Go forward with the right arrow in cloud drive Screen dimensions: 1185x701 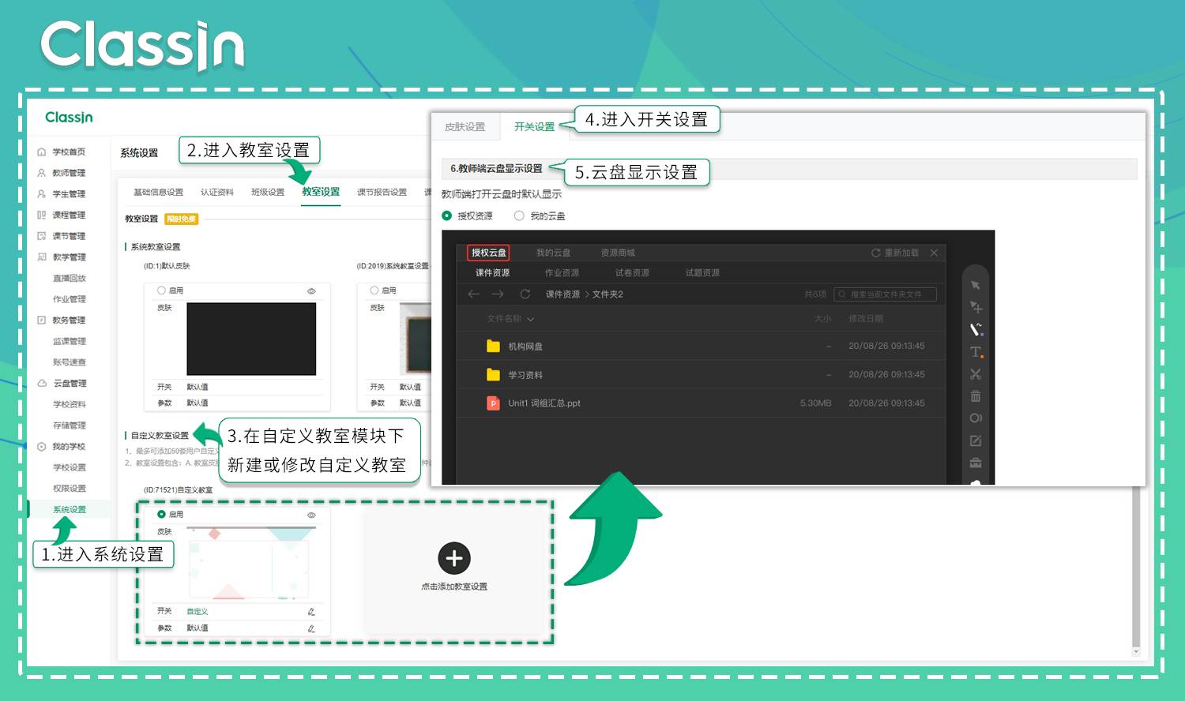498,294
